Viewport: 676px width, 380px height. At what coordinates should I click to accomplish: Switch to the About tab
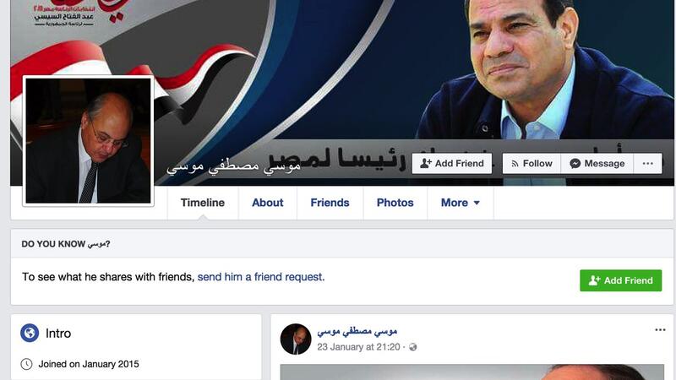click(268, 203)
